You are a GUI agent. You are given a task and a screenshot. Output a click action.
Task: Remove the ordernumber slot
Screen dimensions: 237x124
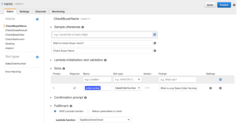(x=220, y=88)
